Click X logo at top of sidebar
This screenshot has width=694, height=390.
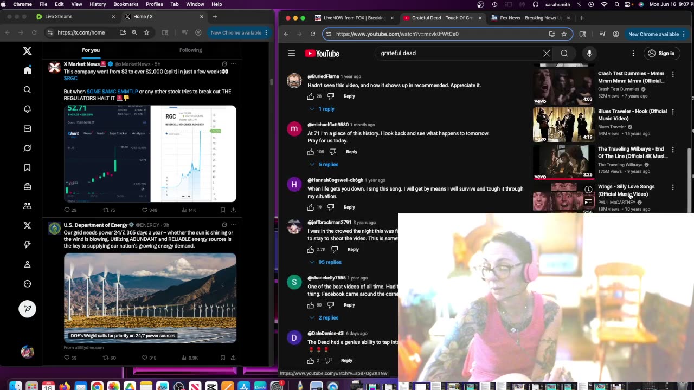[27, 51]
